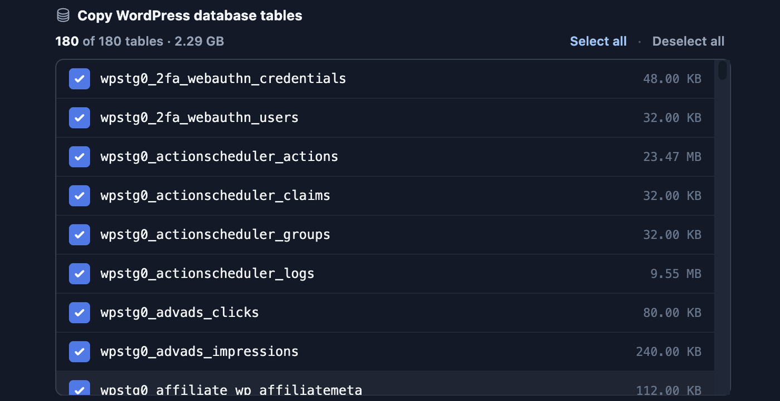The width and height of the screenshot is (780, 401).
Task: Select the wpstg0_advads_clicks table name
Action: 179,312
